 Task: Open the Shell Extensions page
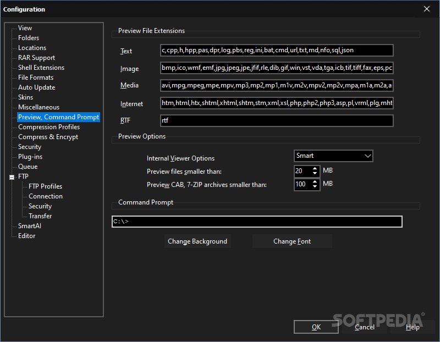(41, 68)
